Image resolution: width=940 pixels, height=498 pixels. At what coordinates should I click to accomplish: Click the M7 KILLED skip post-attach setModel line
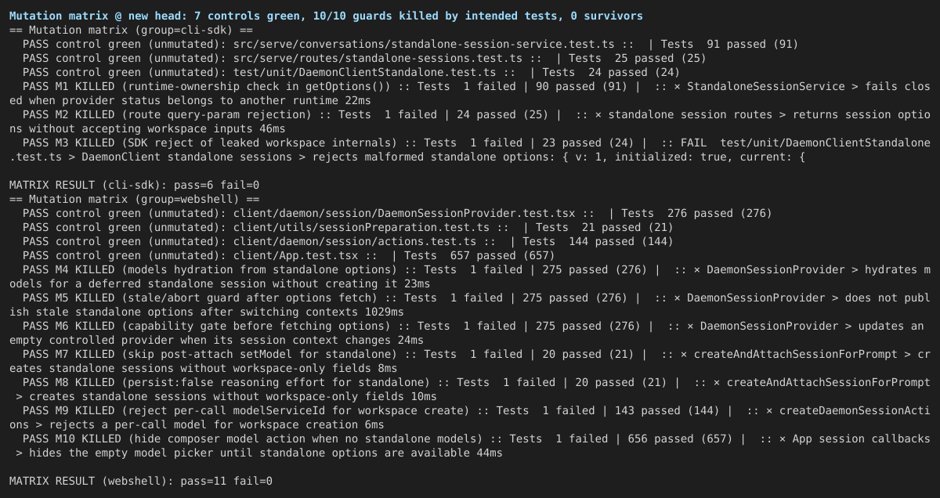[x=470, y=361]
